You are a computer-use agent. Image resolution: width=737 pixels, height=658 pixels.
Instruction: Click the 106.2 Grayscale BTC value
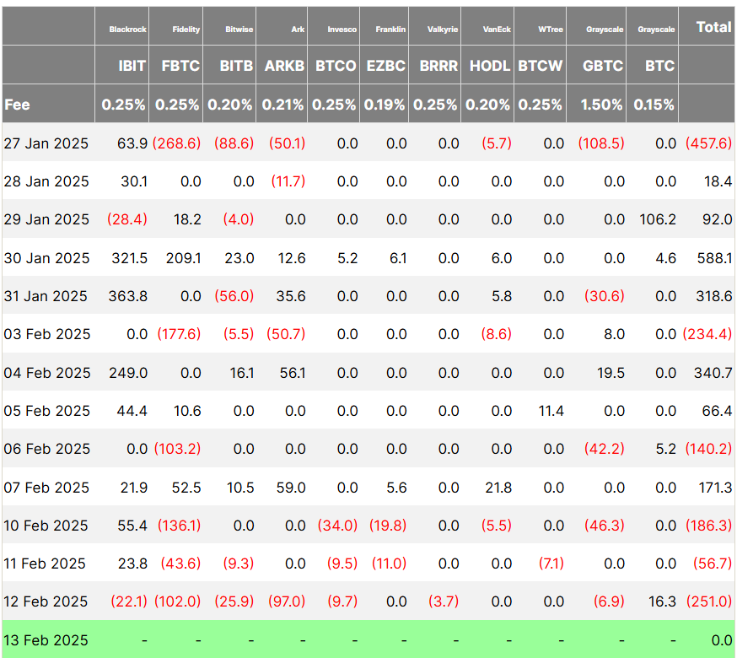coord(658,219)
